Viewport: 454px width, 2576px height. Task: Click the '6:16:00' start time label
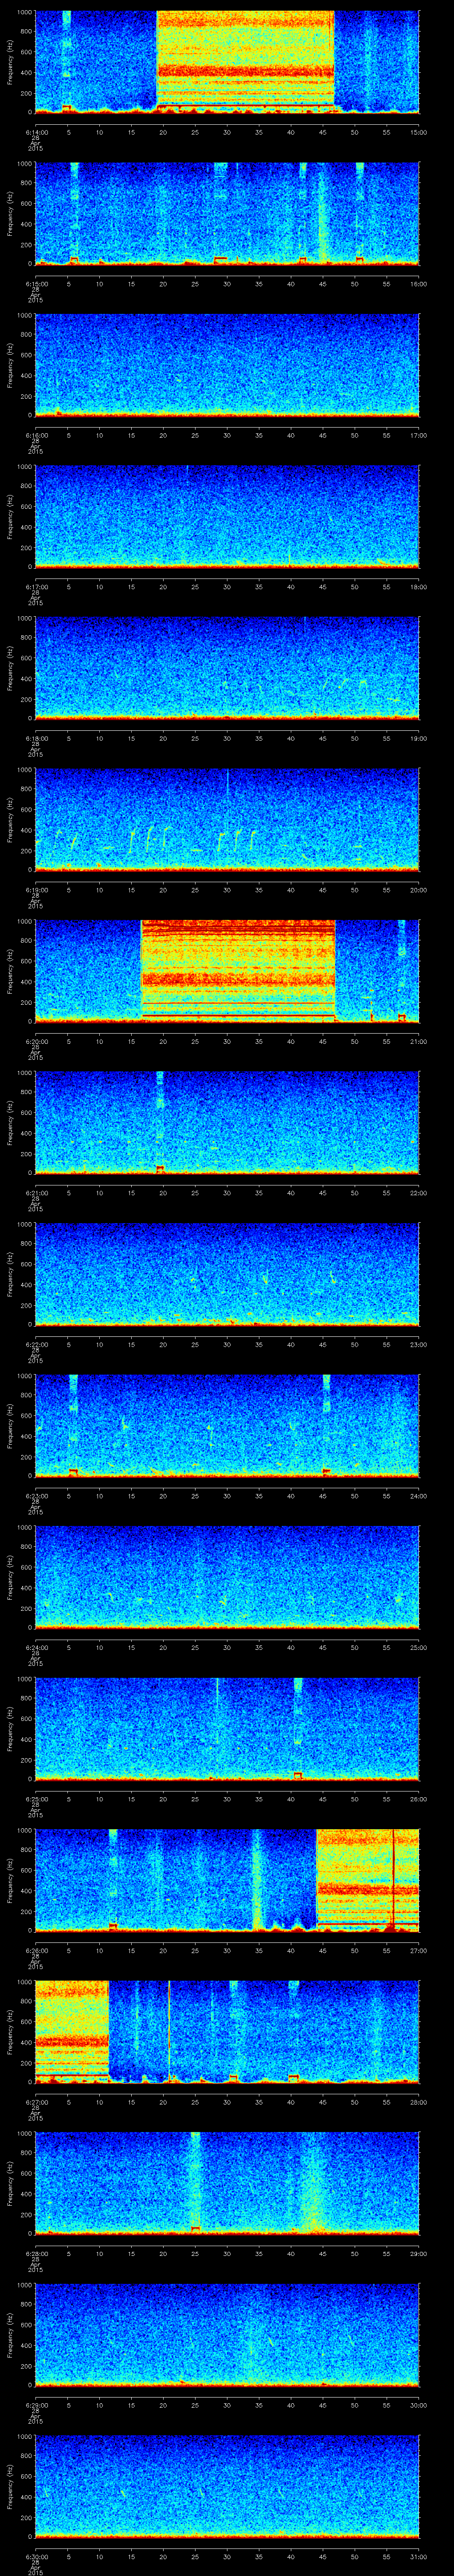pyautogui.click(x=36, y=435)
